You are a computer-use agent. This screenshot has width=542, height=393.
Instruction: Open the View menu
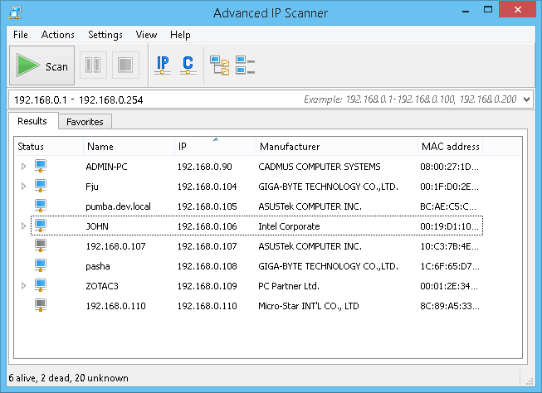click(x=146, y=35)
